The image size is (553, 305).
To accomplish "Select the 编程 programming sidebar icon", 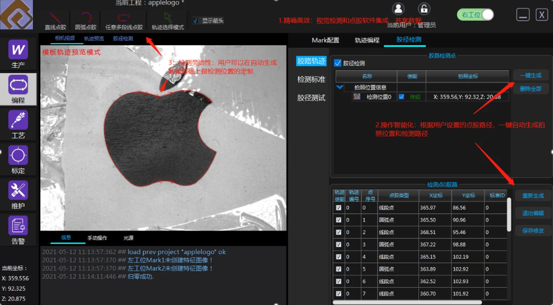I will coord(18,89).
